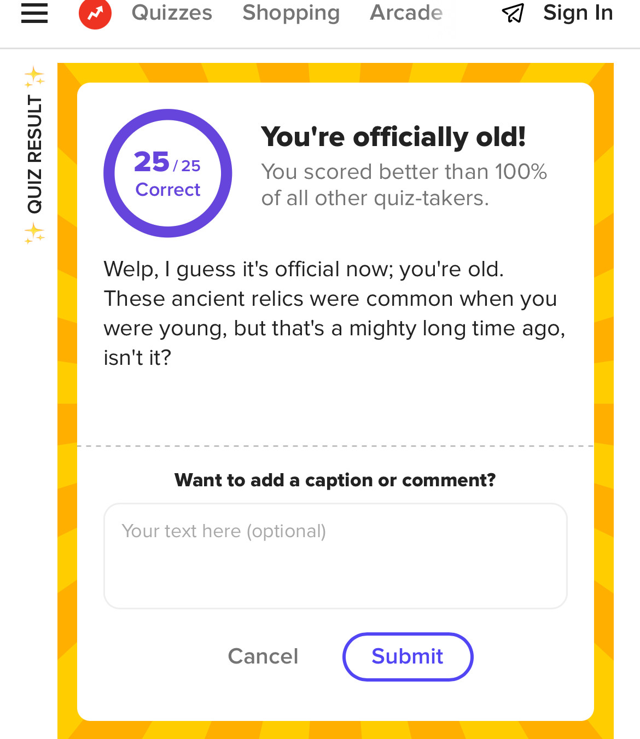Go to the Quizzes section
Viewport: 640px width, 739px height.
(172, 13)
